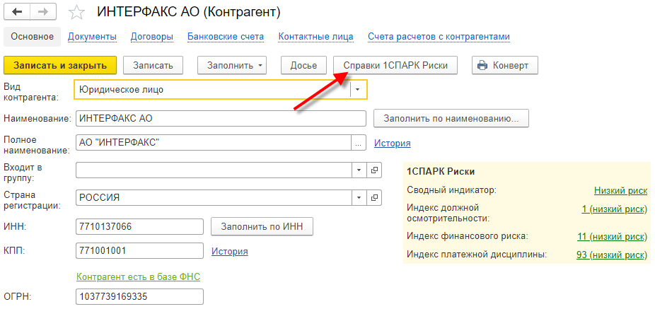Click the Страна регистрации field РОССИЯ
This screenshot has width=655, height=309.
[x=214, y=197]
